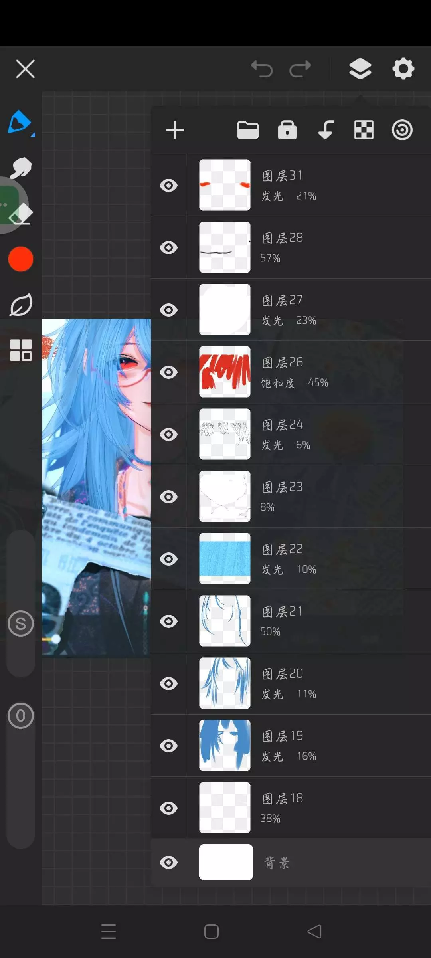The image size is (431, 958).
Task: Tap the brush size slider track
Action: click(x=21, y=604)
